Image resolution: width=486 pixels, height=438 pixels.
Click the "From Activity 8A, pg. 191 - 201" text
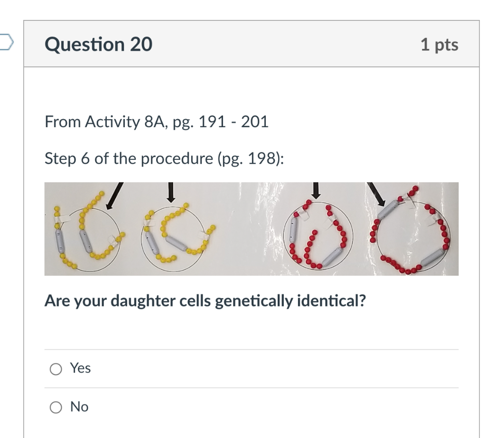point(157,122)
